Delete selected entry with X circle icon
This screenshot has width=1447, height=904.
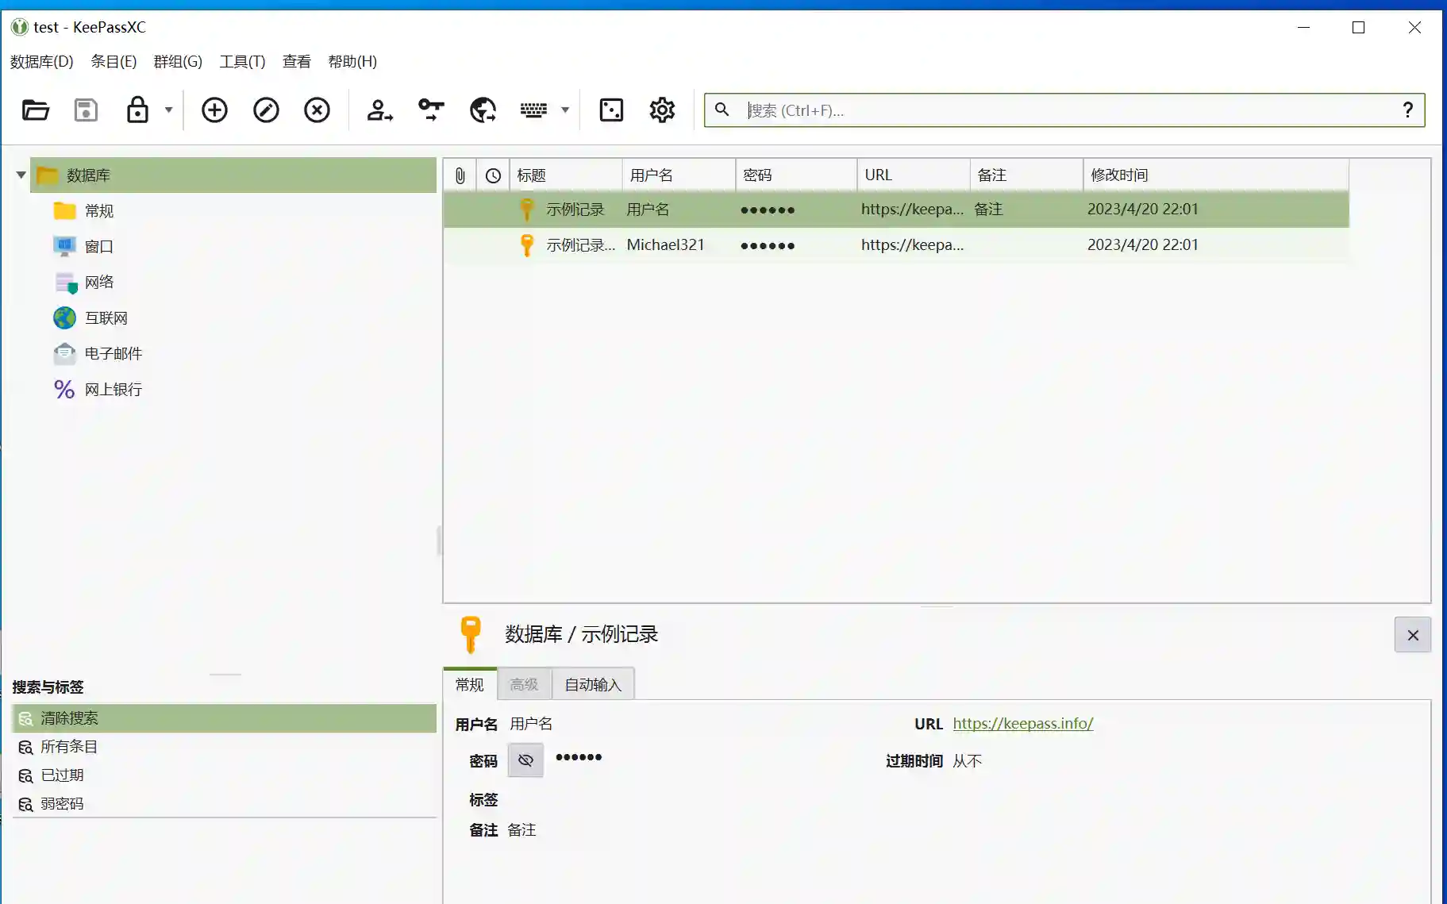click(x=317, y=110)
